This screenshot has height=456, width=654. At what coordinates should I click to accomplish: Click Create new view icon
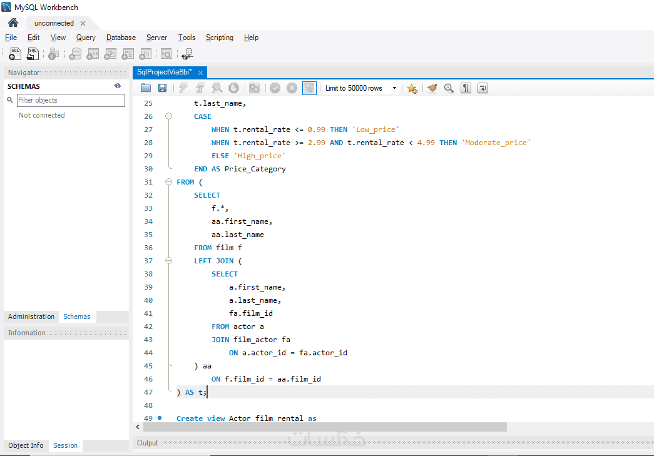[110, 54]
